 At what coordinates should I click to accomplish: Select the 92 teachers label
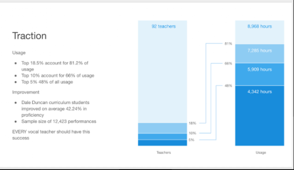[x=164, y=26]
